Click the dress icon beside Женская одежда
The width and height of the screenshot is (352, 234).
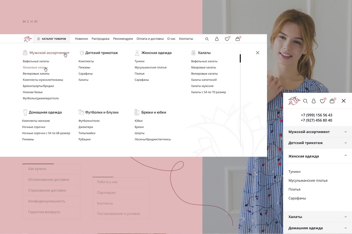(137, 53)
